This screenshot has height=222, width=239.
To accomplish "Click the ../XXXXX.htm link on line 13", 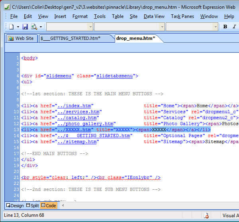I will (74, 130).
